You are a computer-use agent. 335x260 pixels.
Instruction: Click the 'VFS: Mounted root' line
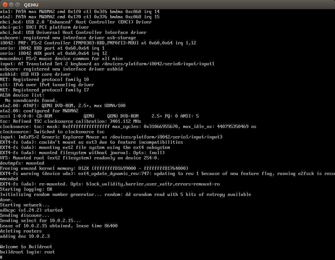click(x=80, y=158)
